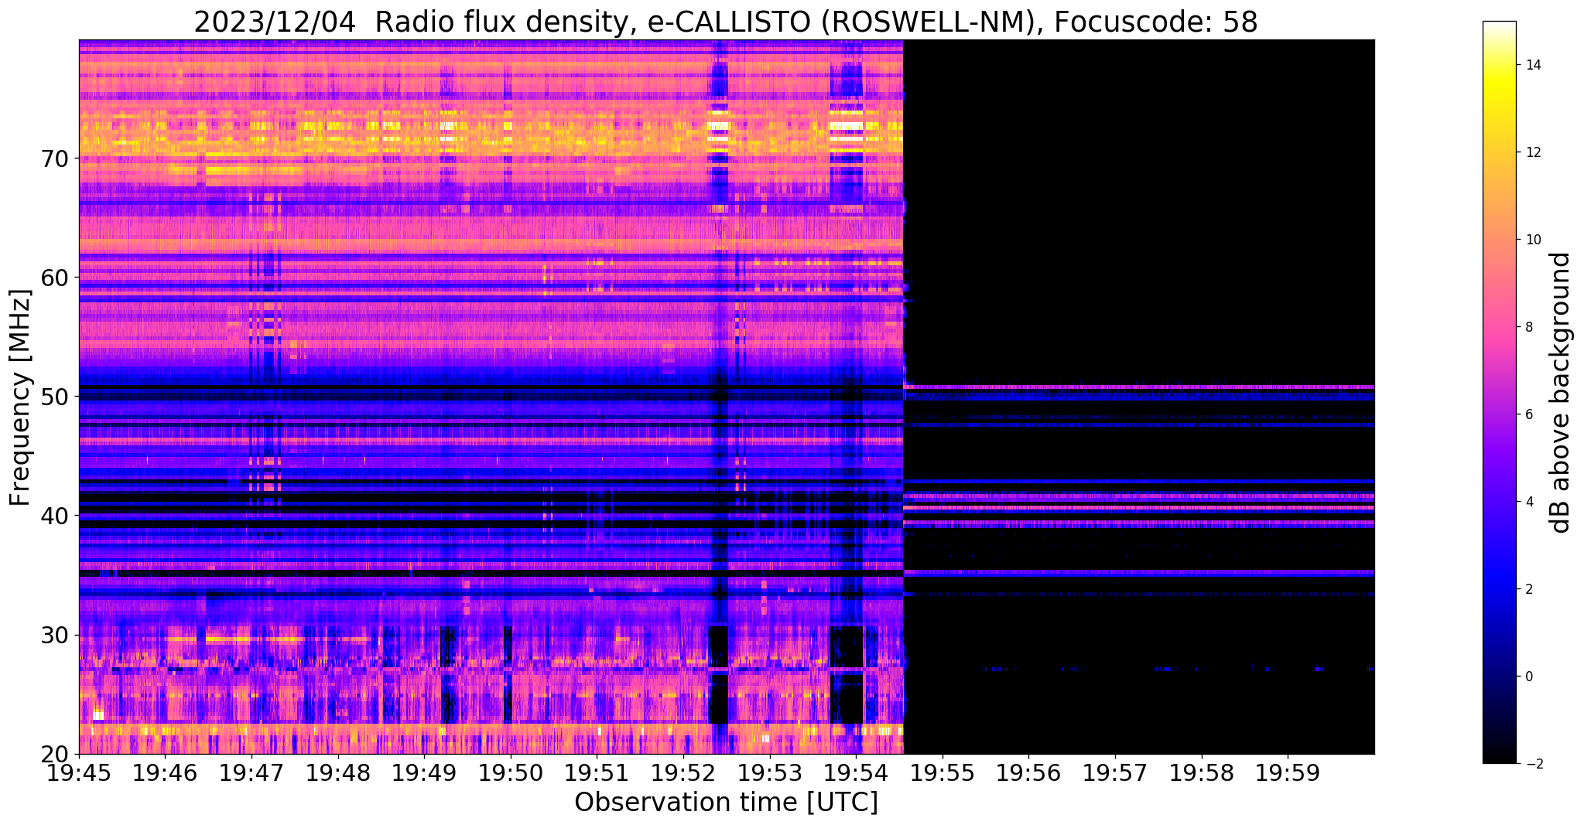The image size is (1584, 825).
Task: Click the 19:45 time tick label
Action: (79, 772)
